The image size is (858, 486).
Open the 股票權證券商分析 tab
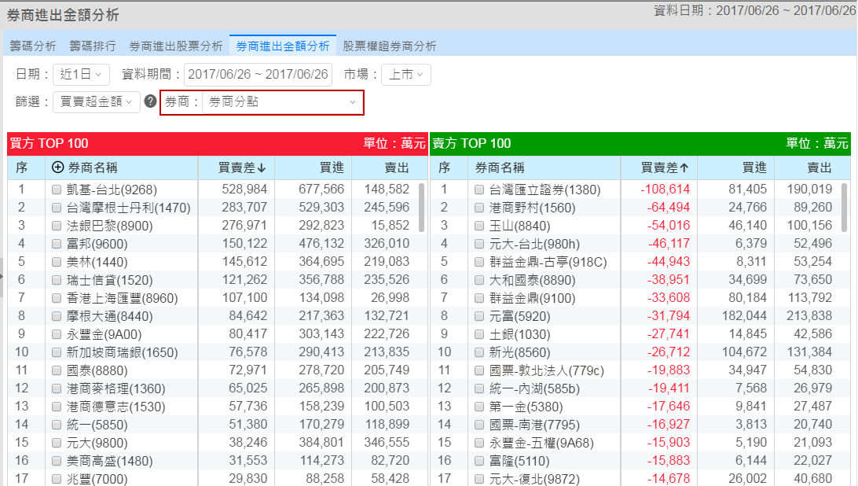(x=389, y=46)
